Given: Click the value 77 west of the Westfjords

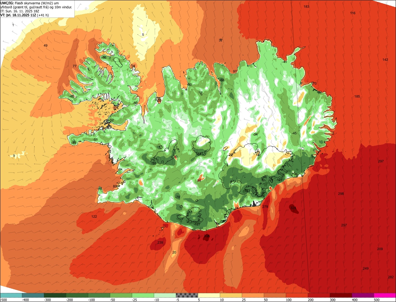Looking at the screenshot, I should (x=75, y=66).
